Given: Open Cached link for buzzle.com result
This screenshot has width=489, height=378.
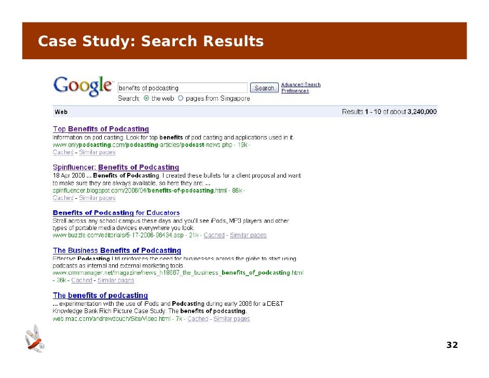Looking at the screenshot, I should [x=214, y=235].
